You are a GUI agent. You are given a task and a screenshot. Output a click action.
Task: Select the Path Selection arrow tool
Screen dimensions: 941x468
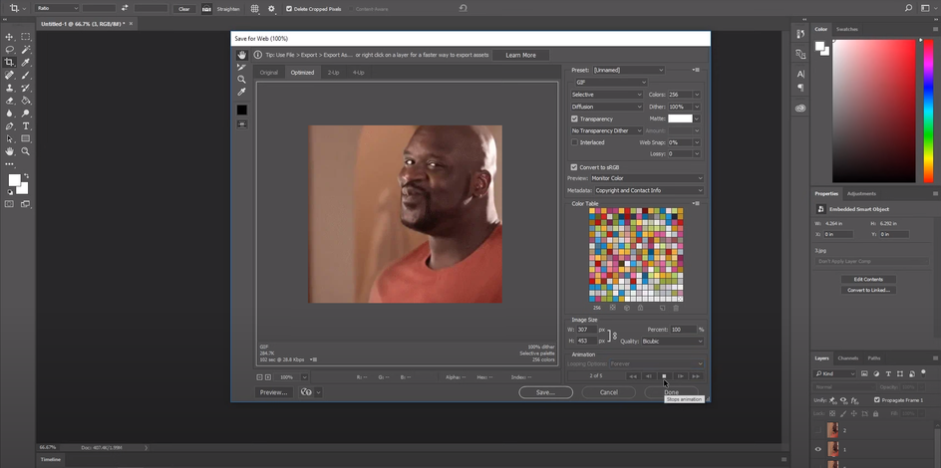click(x=9, y=139)
